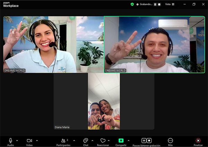Viewport: 208px width, 147px height.
Task: Stop recording in the bottom toolbar
Action: point(149,140)
